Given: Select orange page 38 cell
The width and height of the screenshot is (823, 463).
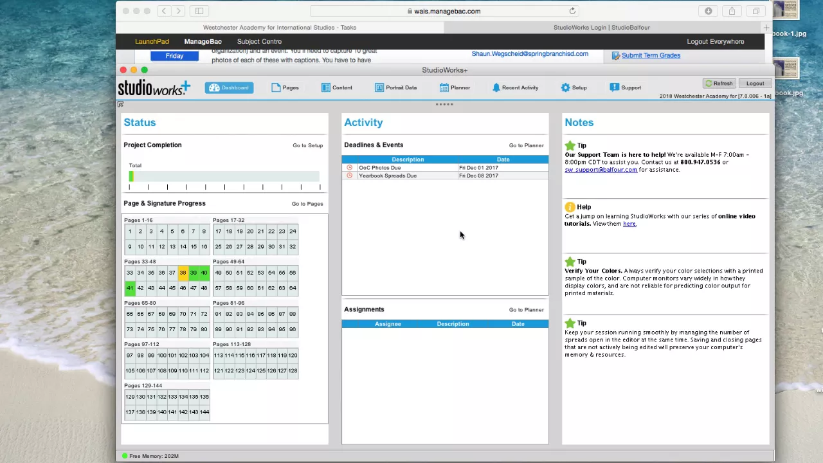Looking at the screenshot, I should coord(183,273).
